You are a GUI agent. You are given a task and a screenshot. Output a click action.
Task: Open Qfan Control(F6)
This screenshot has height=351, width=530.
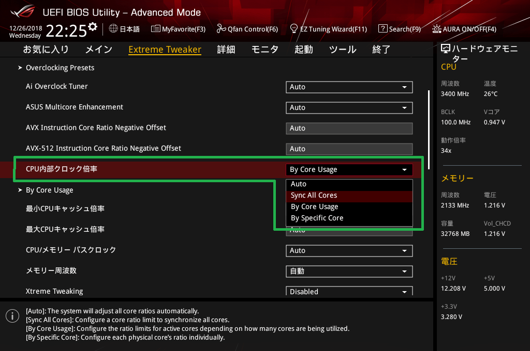coord(247,29)
